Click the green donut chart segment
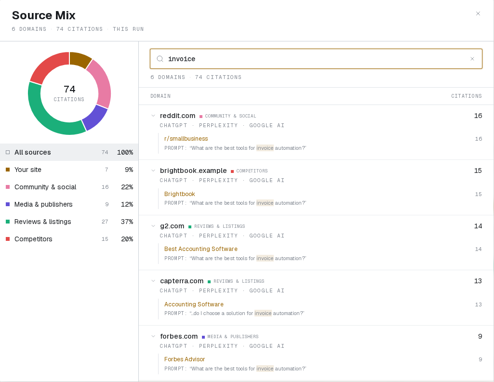Image resolution: width=494 pixels, height=382 pixels. (44, 117)
